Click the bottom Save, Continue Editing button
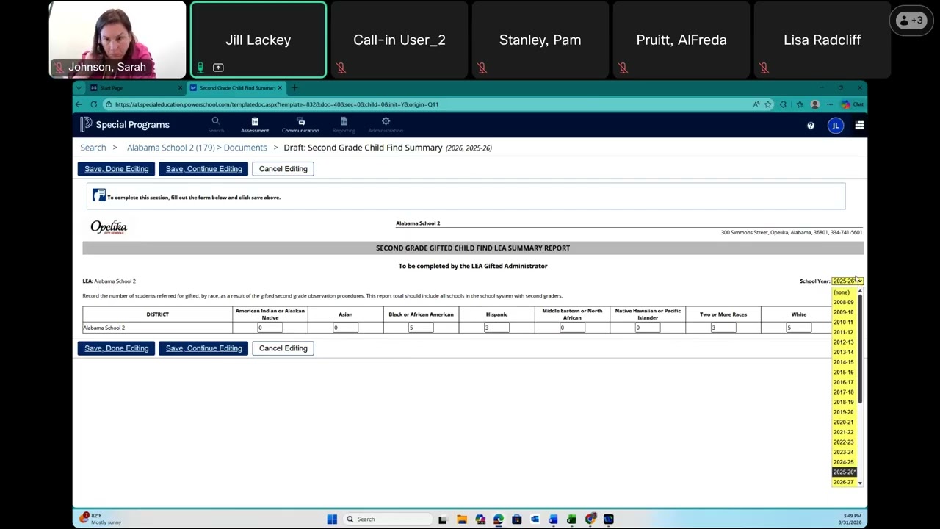 pyautogui.click(x=203, y=348)
